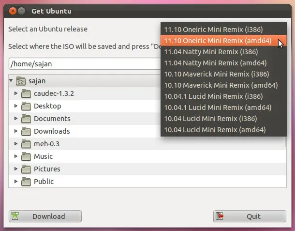Viewport: 295px width, 231px height.
Task: Expand the Downloads folder tree arrow
Action: (x=16, y=131)
